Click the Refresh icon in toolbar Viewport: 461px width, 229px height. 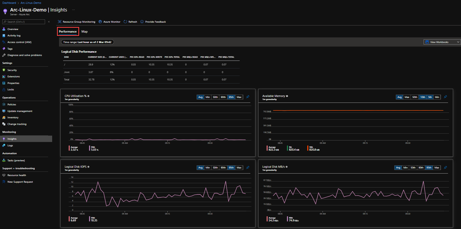(x=125, y=22)
